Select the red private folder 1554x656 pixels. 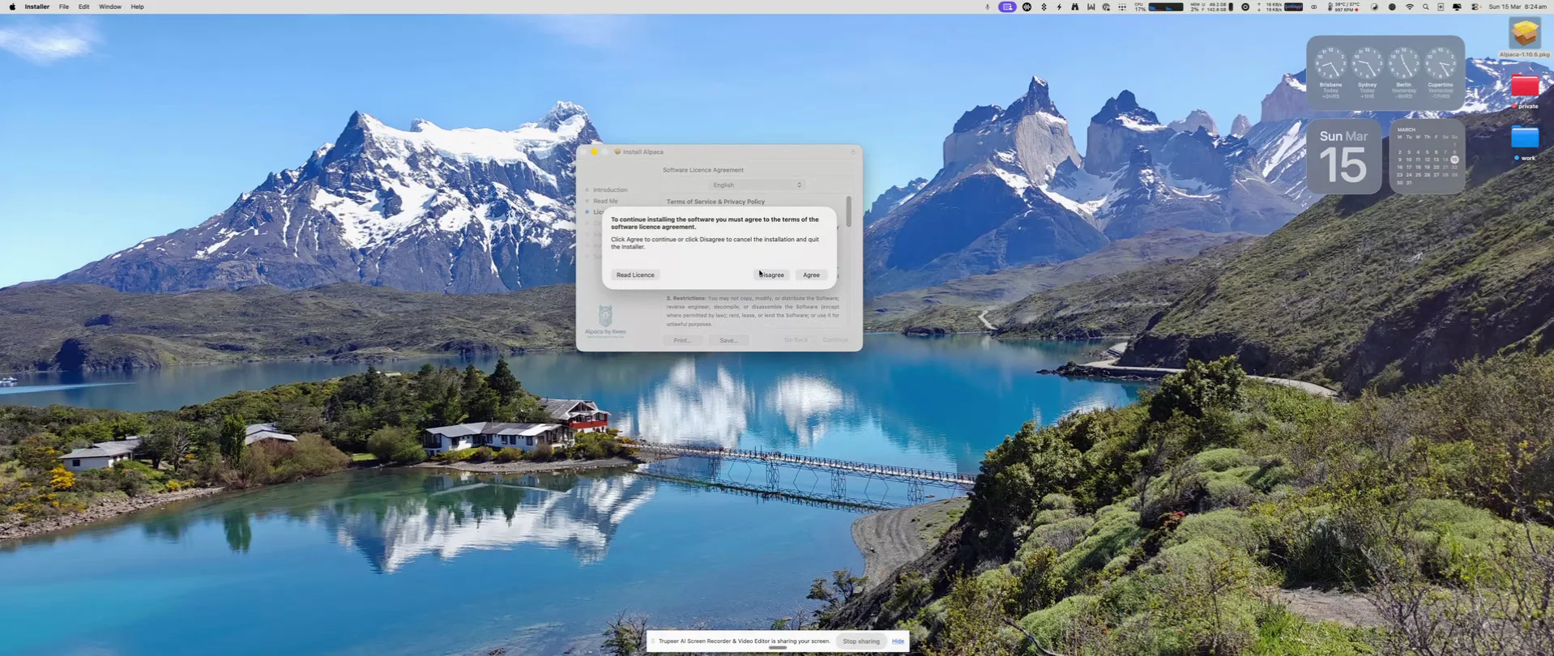1524,87
